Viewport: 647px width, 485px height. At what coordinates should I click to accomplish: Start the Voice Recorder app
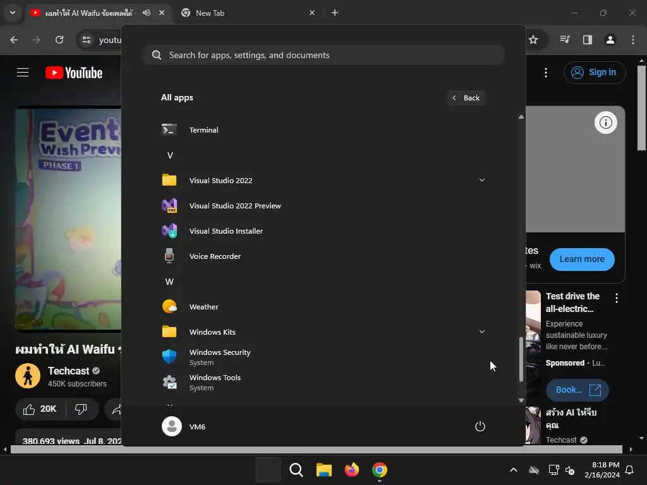click(323, 256)
